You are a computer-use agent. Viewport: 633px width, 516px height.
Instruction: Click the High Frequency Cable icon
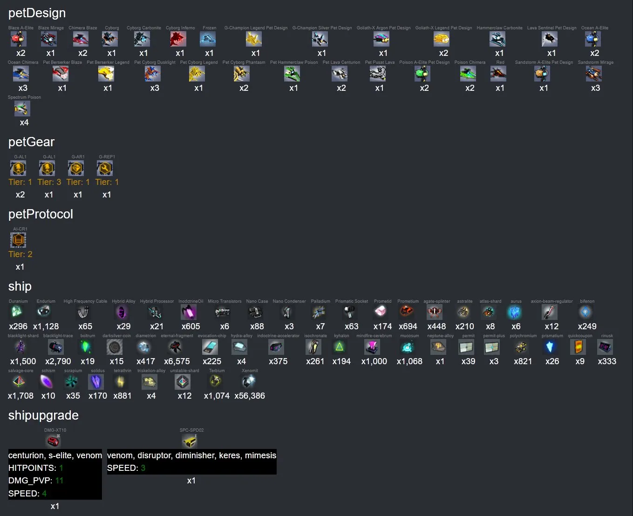point(83,312)
